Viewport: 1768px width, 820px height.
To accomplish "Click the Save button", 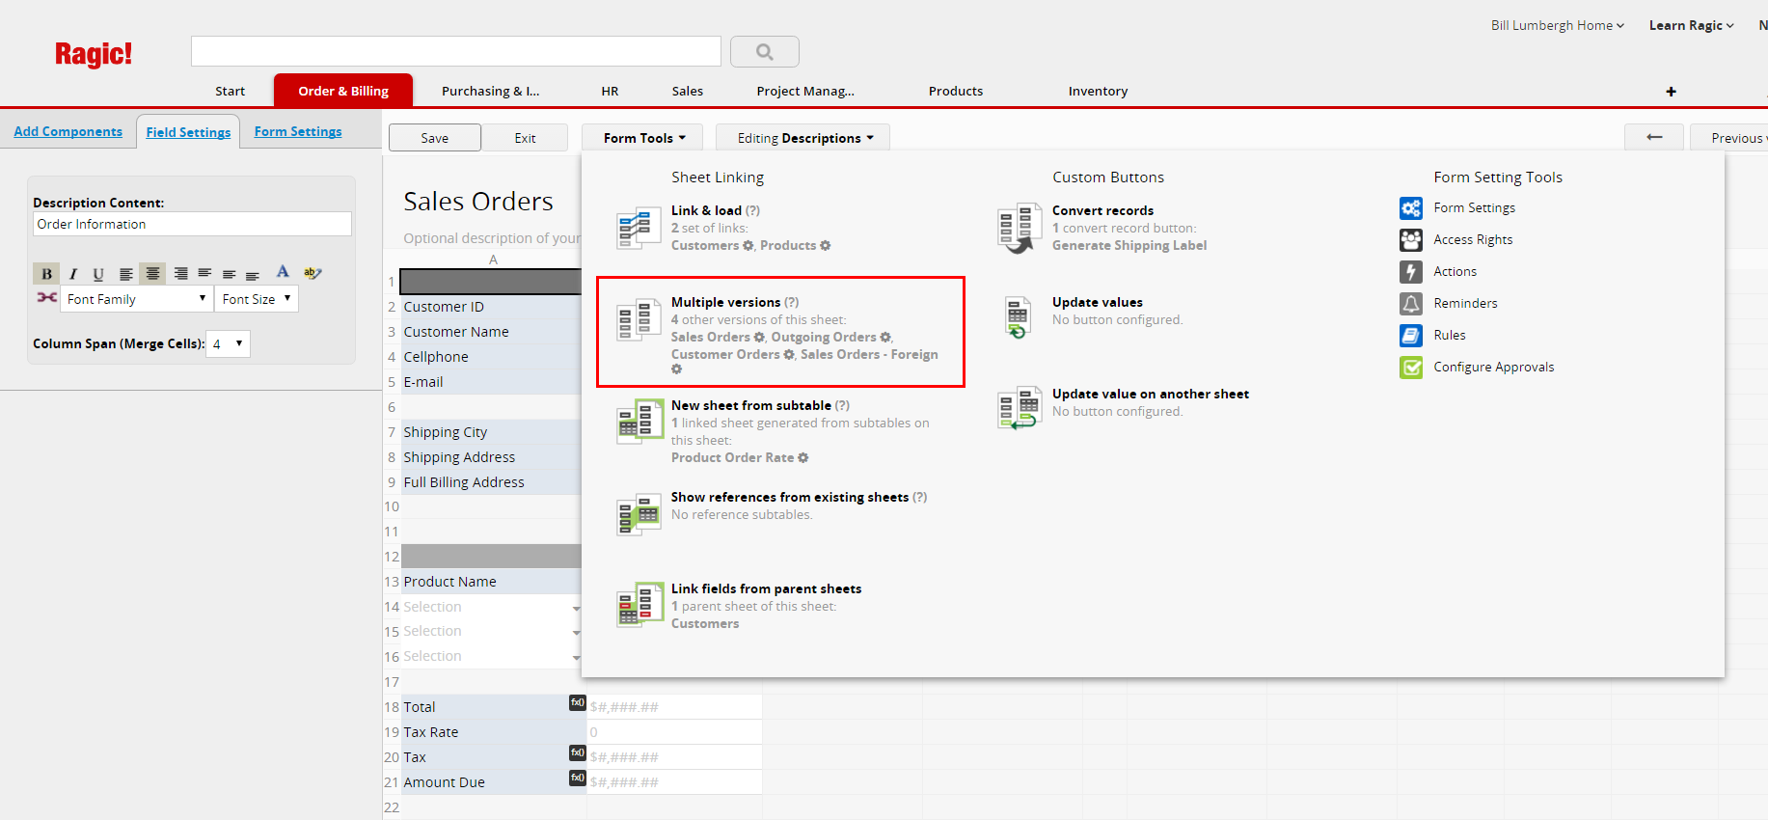I will (435, 138).
